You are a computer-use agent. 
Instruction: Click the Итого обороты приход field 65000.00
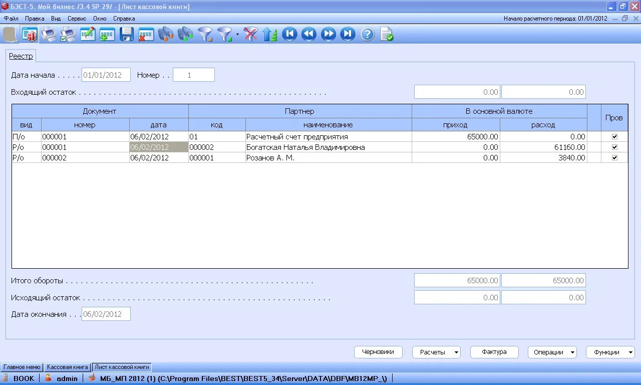coord(457,281)
